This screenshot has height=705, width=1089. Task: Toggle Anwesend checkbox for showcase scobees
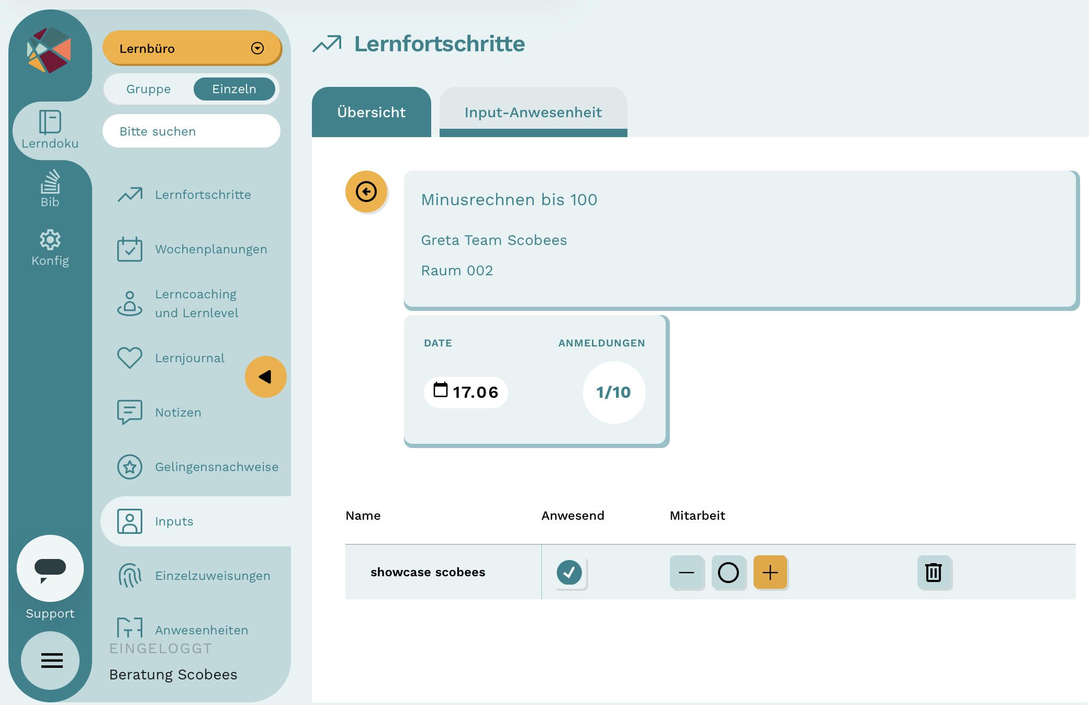click(x=569, y=573)
